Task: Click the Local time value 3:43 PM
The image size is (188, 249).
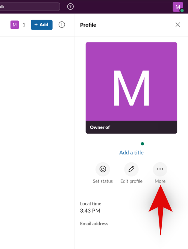Action: tap(90, 211)
